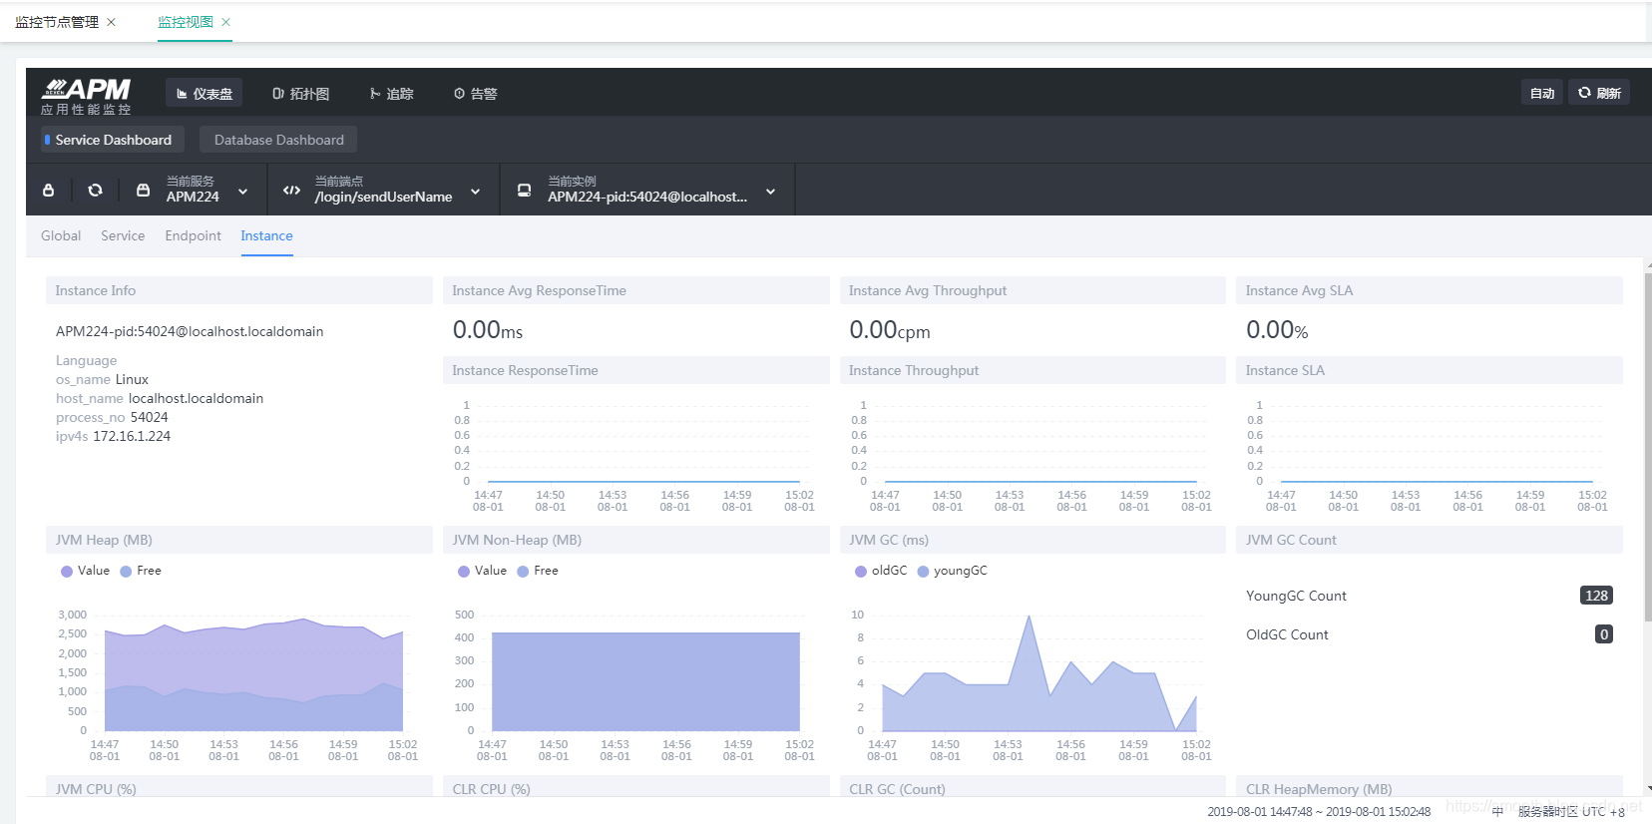Click the OldGC Count badge 0
Viewport: 1652px width, 824px height.
click(1604, 634)
